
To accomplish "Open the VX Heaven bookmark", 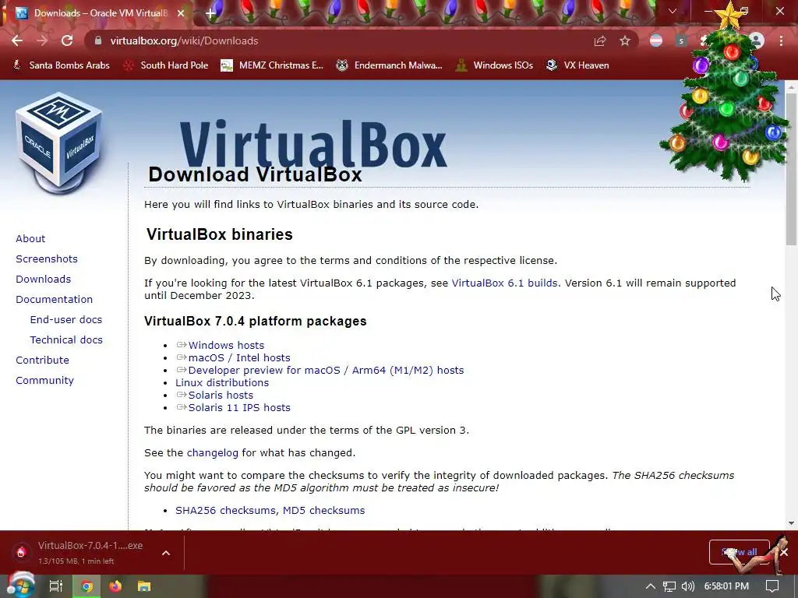I will click(577, 65).
